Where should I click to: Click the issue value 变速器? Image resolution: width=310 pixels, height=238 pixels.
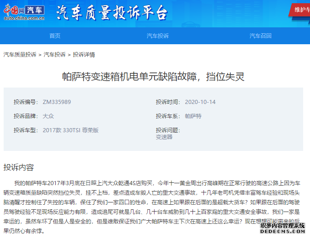pyautogui.click(x=164, y=137)
